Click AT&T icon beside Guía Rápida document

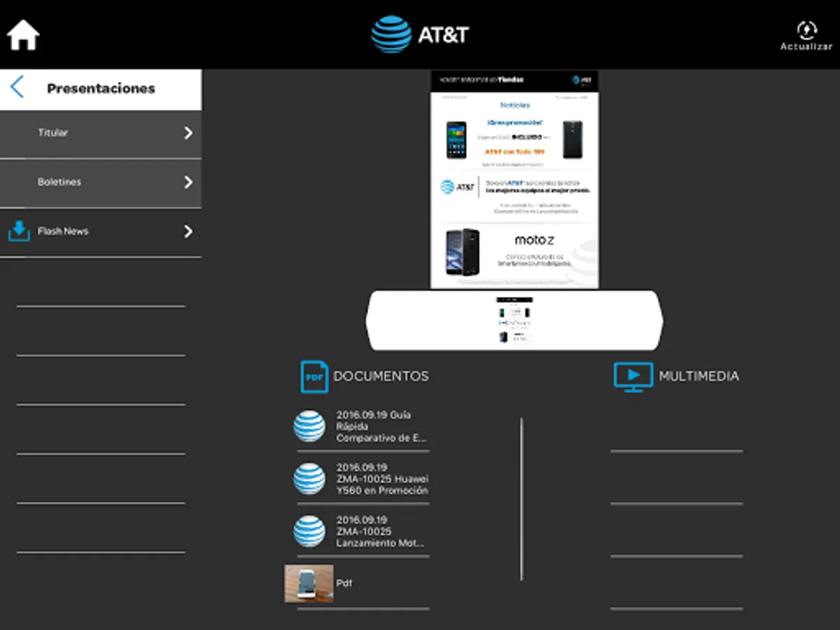click(x=309, y=426)
